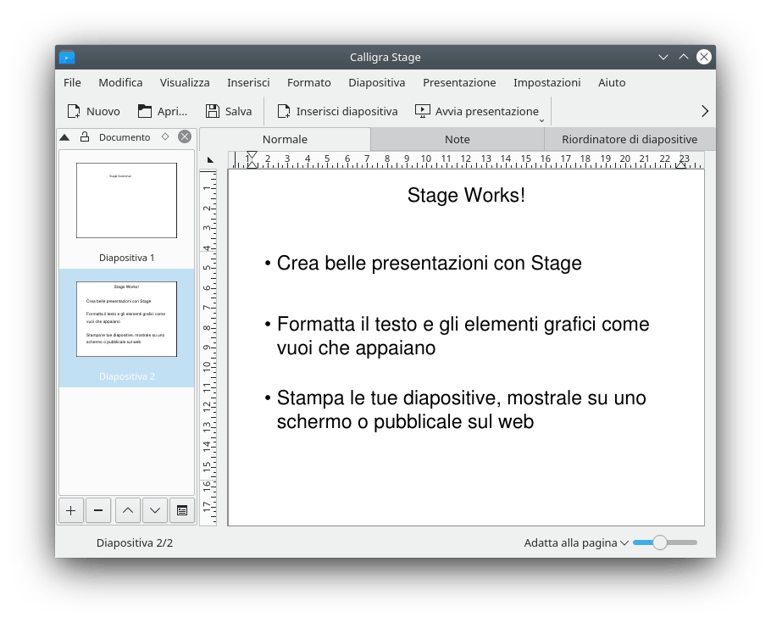Click the Nuovo document icon in the toolbar
Screen dimensions: 771x623
click(74, 111)
